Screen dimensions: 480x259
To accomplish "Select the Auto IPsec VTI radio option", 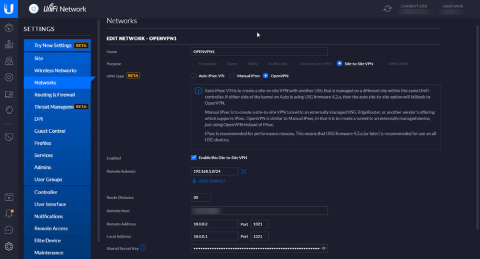I will (193, 75).
